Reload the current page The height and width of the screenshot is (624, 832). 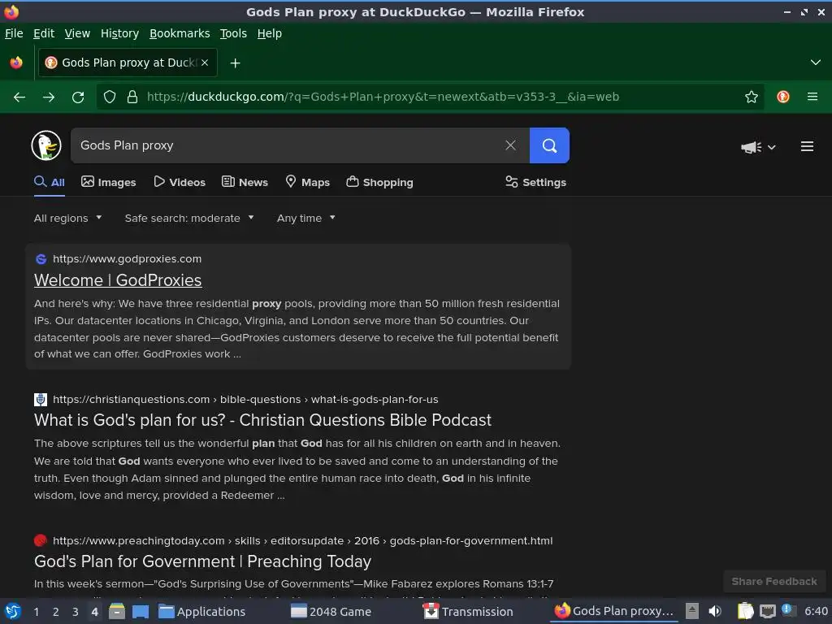click(78, 97)
